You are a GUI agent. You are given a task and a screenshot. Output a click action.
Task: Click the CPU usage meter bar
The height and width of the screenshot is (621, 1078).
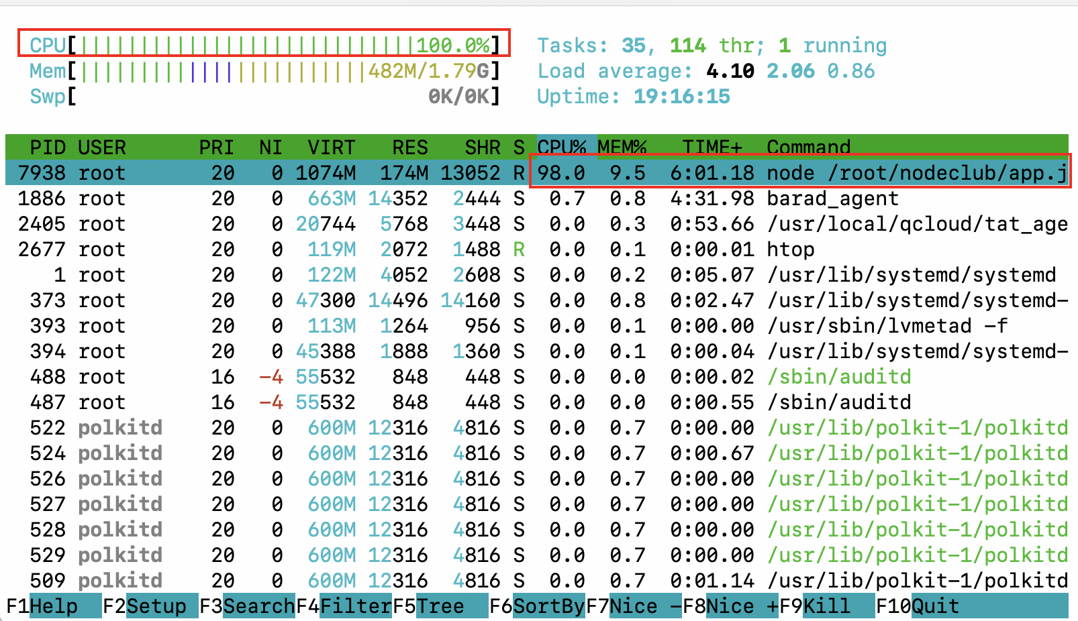click(x=264, y=45)
